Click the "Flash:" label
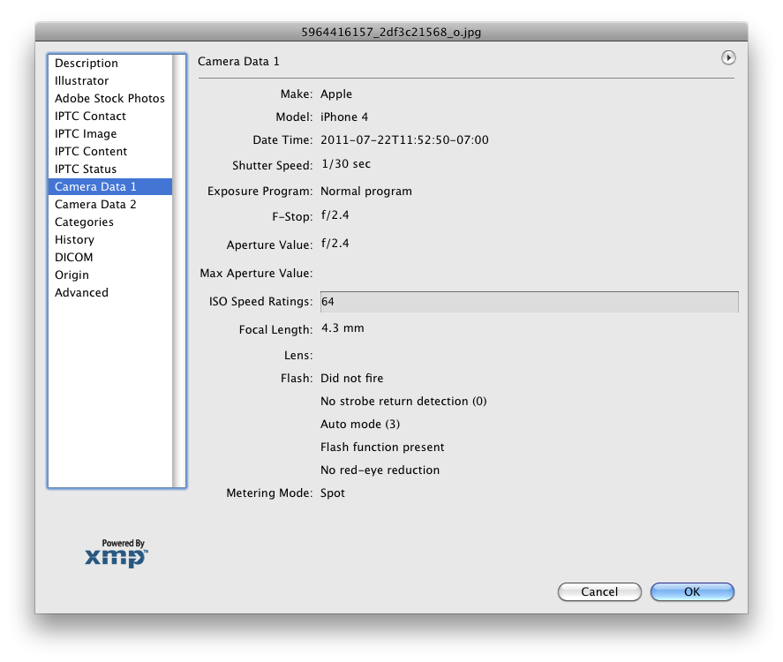Image resolution: width=783 pixels, height=662 pixels. pyautogui.click(x=297, y=378)
